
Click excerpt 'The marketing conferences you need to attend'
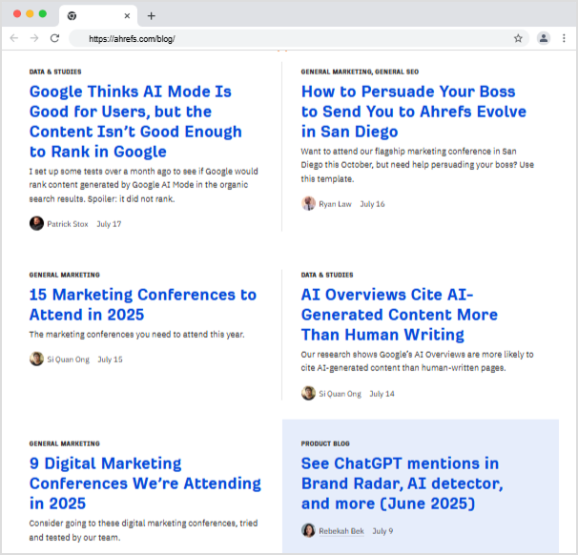(136, 335)
